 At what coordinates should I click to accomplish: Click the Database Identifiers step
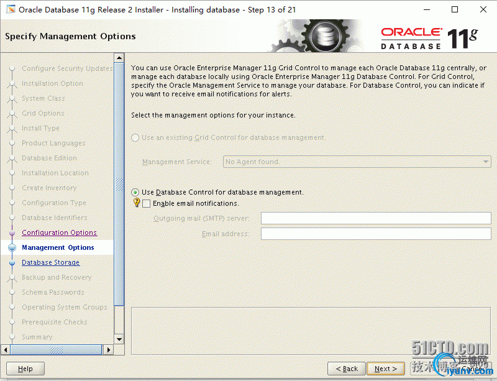pos(55,218)
